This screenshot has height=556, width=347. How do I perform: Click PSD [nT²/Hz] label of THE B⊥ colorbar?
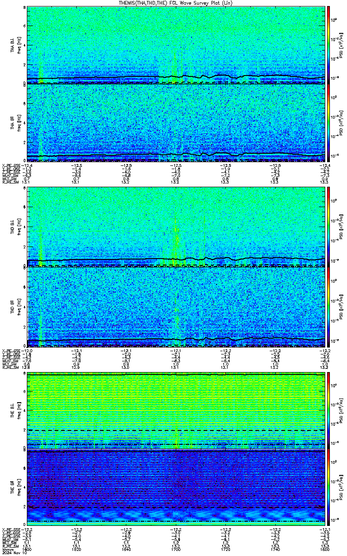(341, 411)
